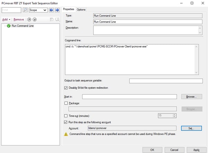Switch to the Options tab
208x153 pixels.
pos(81,10)
